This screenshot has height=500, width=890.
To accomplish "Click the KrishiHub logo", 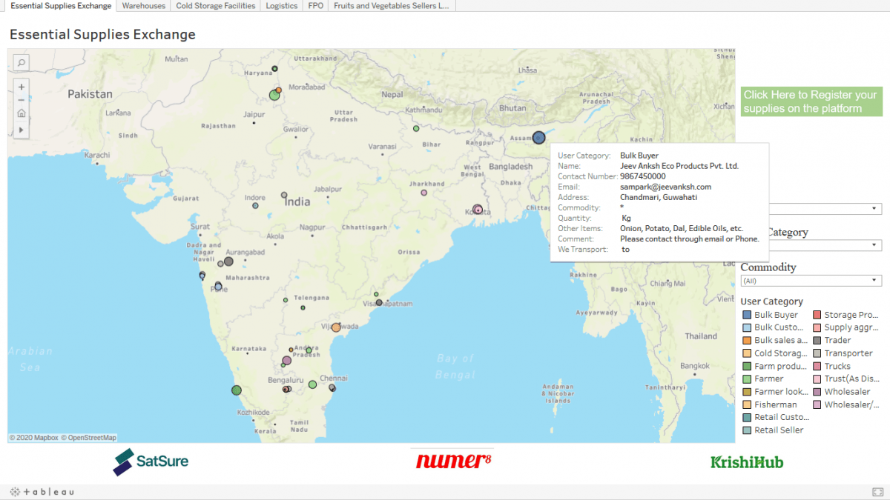I will (746, 461).
